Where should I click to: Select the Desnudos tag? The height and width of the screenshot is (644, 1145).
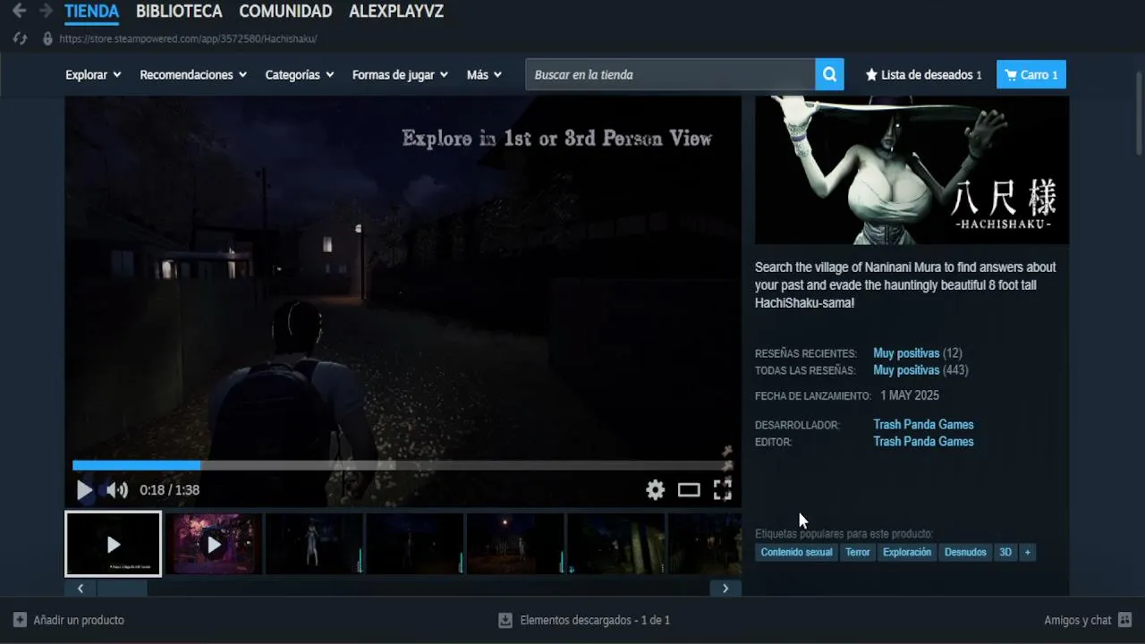965,553
